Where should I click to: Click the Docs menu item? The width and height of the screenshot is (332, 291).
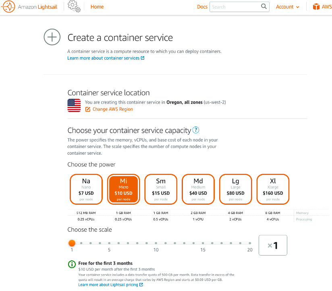pyautogui.click(x=202, y=6)
